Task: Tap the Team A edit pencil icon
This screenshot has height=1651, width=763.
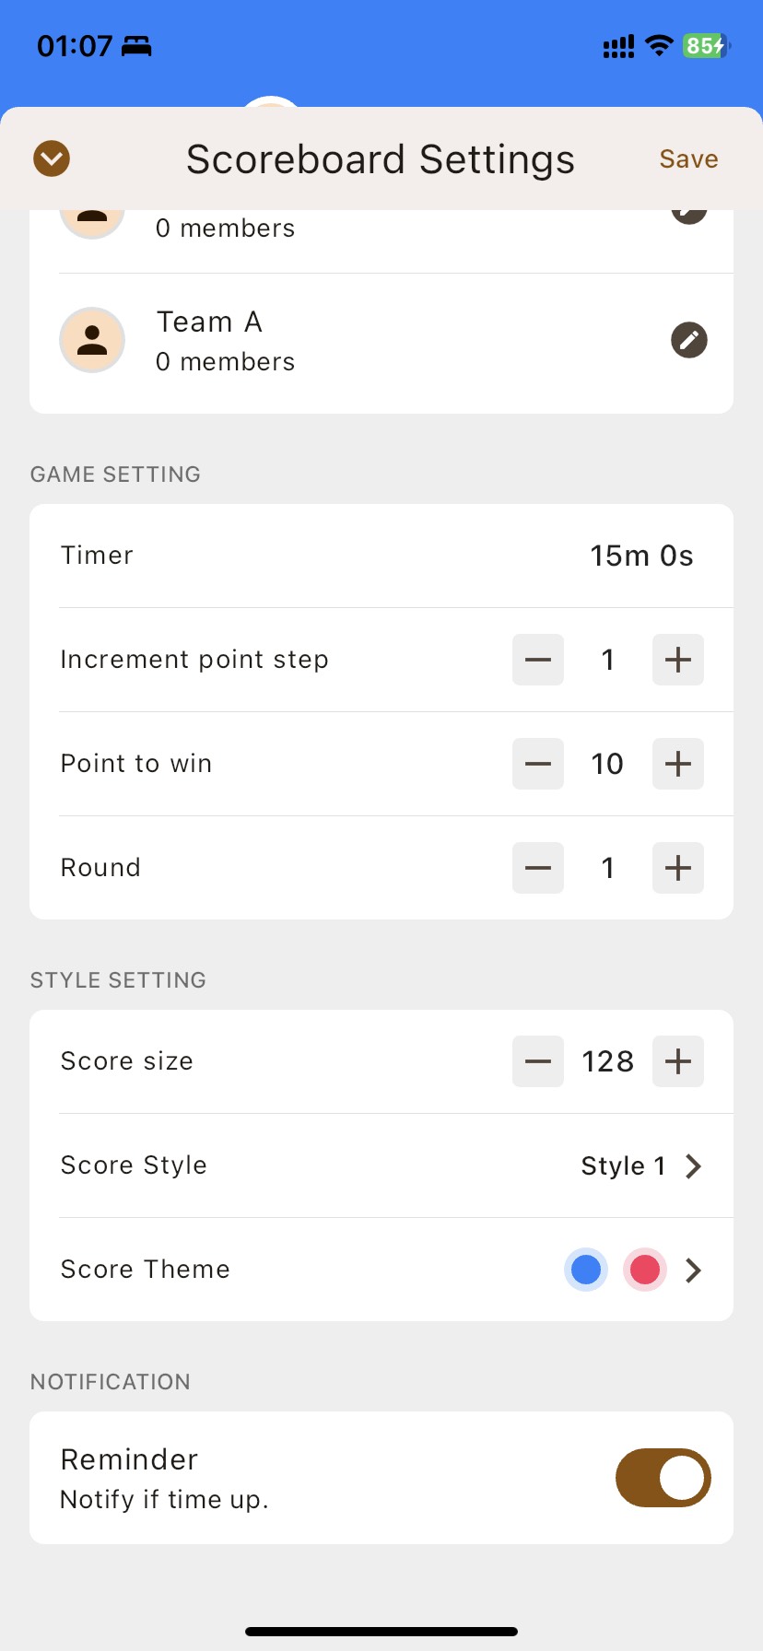Action: coord(688,340)
